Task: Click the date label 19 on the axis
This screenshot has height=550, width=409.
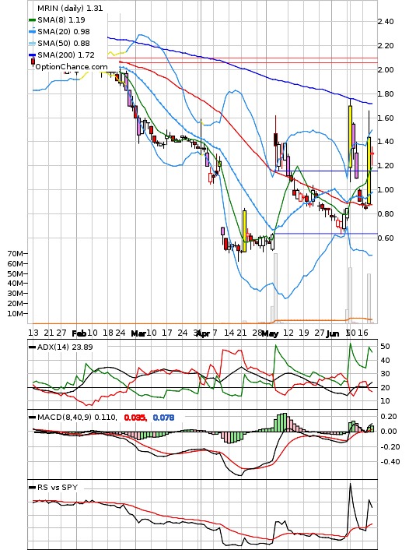Action: click(304, 333)
